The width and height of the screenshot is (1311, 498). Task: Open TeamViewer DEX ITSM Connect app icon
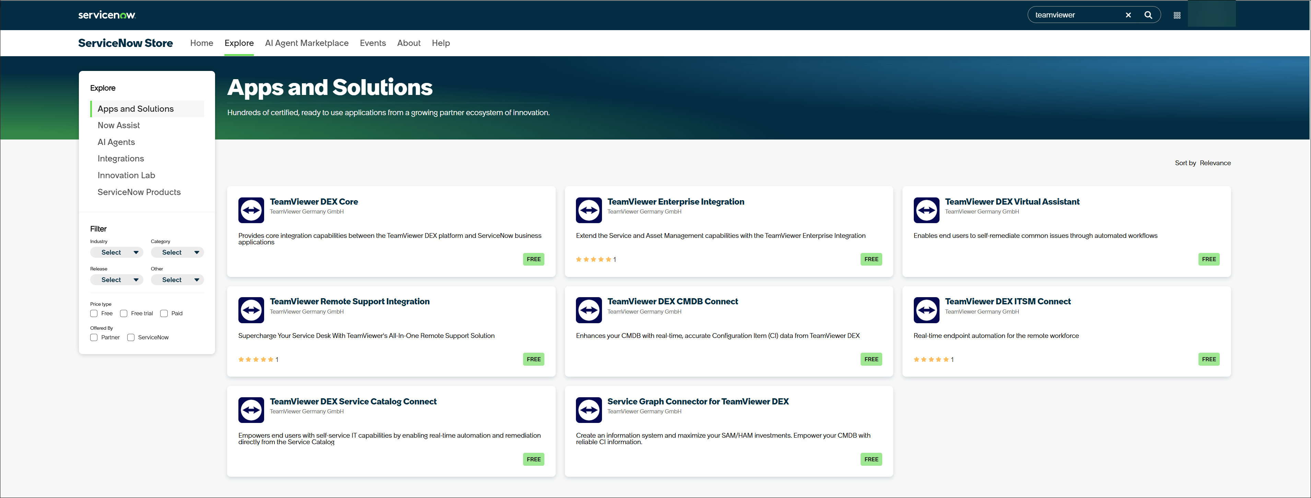coord(926,310)
